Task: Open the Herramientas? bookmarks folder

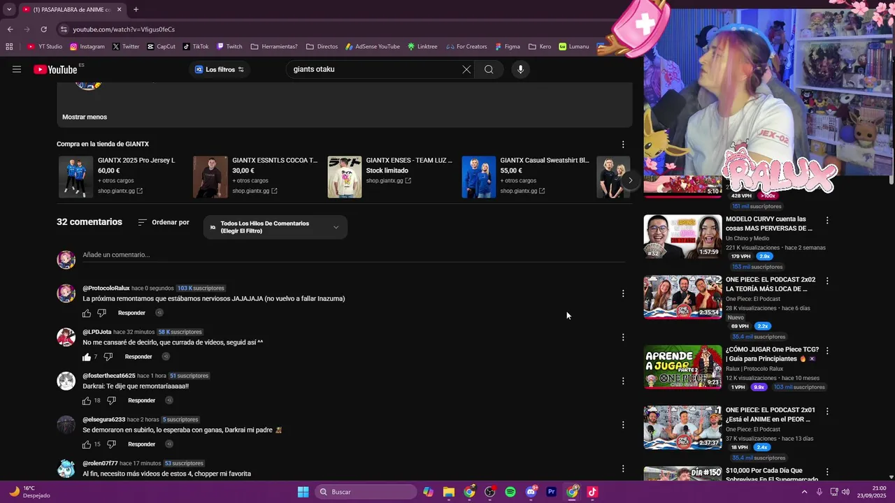Action: (273, 47)
